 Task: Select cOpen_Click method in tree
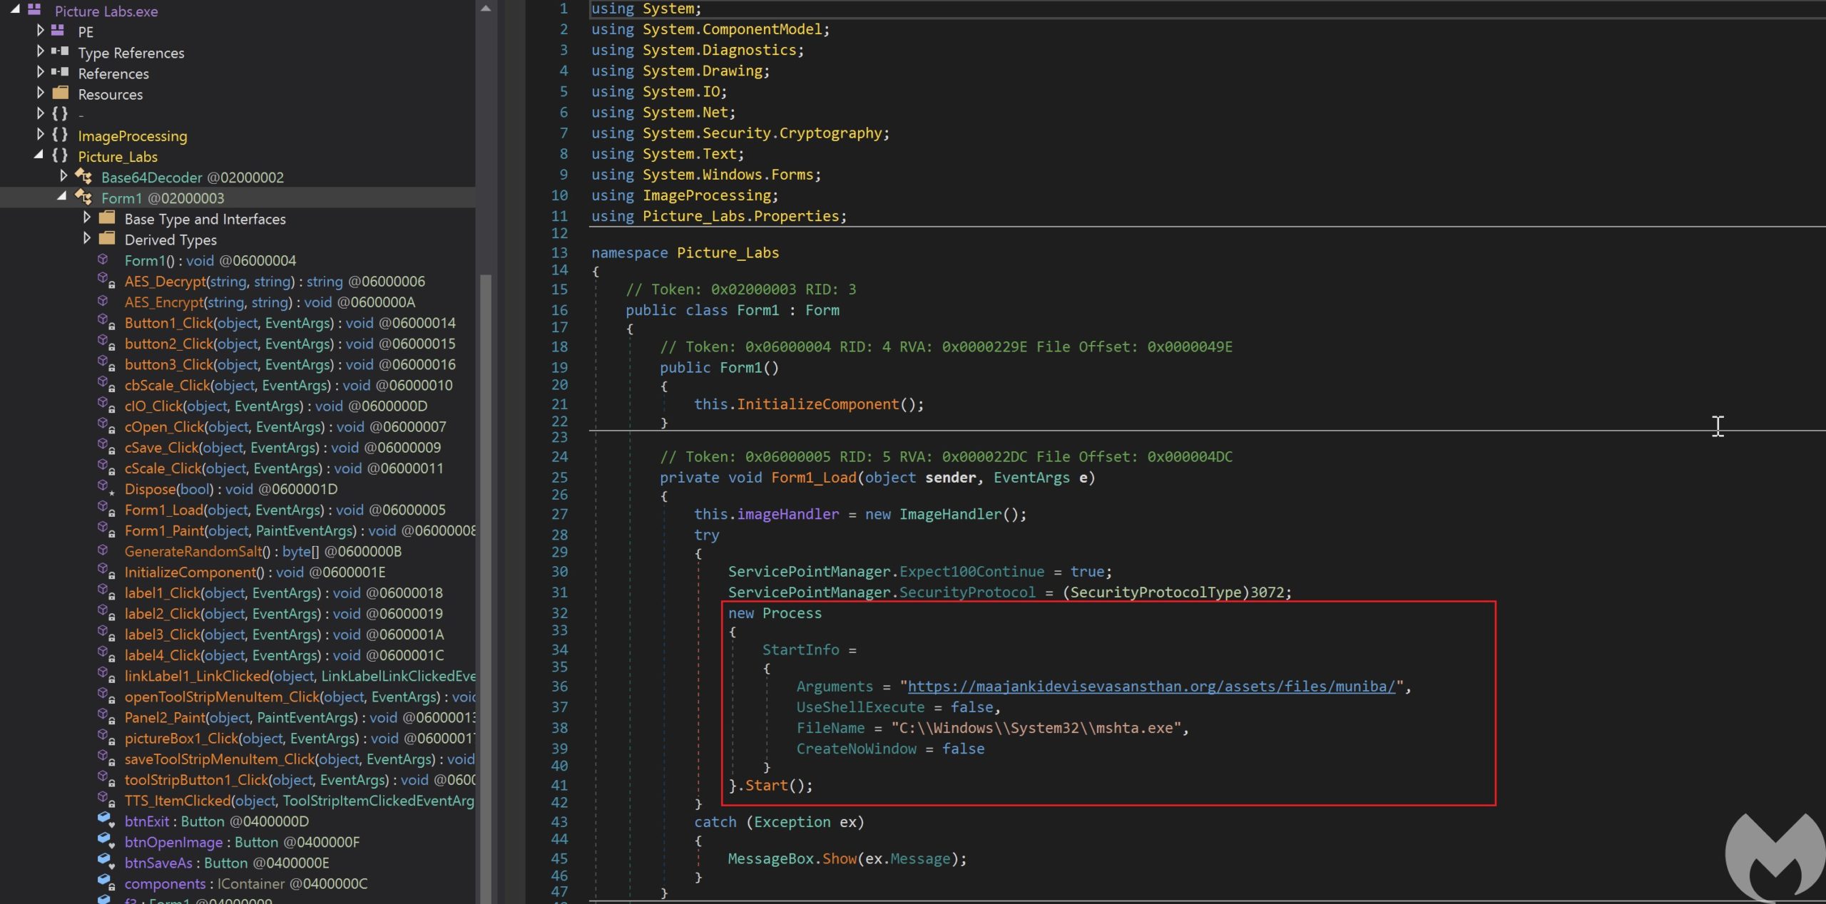285,426
